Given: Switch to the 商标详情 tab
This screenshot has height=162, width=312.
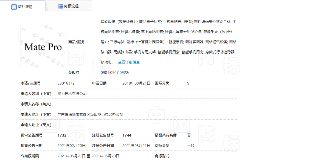Looking at the screenshot, I should click(23, 6).
